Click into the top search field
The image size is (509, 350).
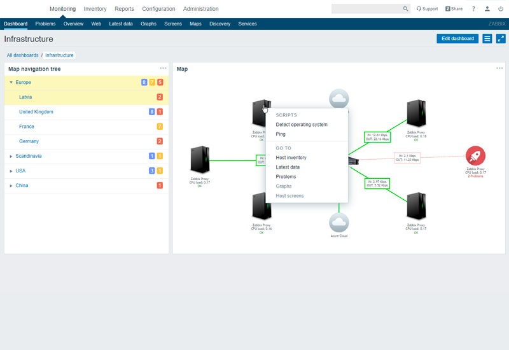pos(367,9)
